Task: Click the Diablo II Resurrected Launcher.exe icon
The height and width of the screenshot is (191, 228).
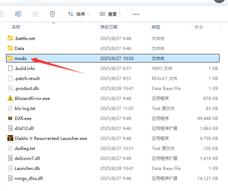Action: (x=10, y=138)
